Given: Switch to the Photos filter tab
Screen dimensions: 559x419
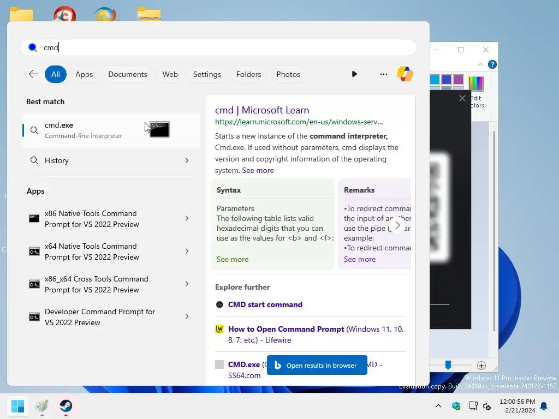Looking at the screenshot, I should [288, 74].
